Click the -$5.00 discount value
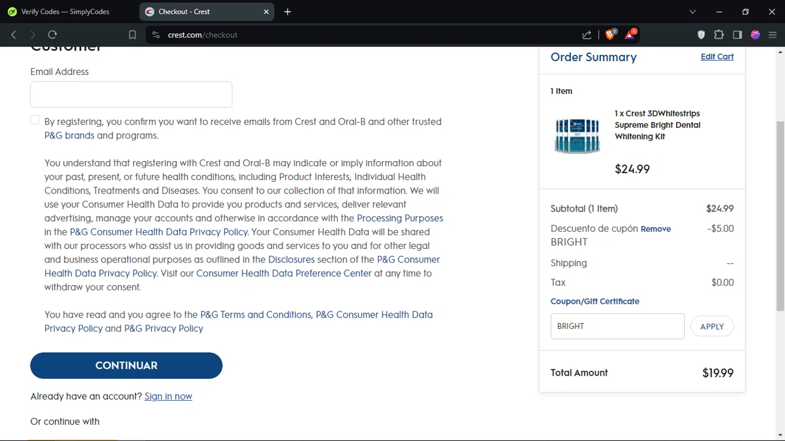The width and height of the screenshot is (785, 441). [x=721, y=229]
